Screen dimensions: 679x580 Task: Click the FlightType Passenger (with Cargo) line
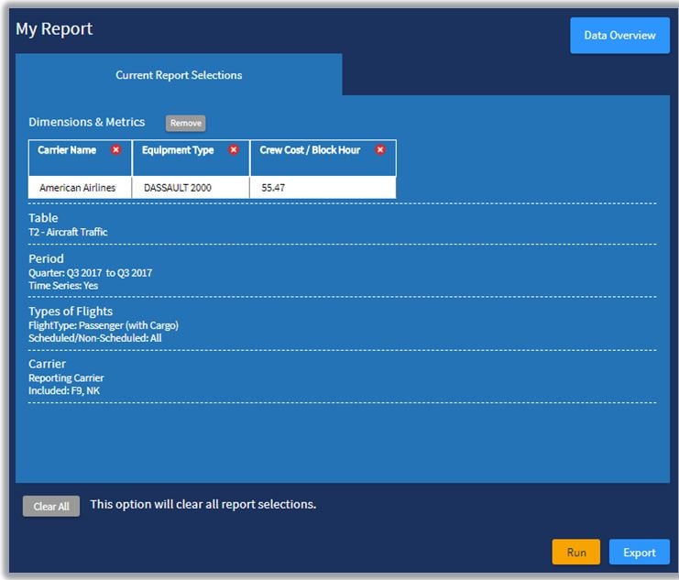coord(103,325)
